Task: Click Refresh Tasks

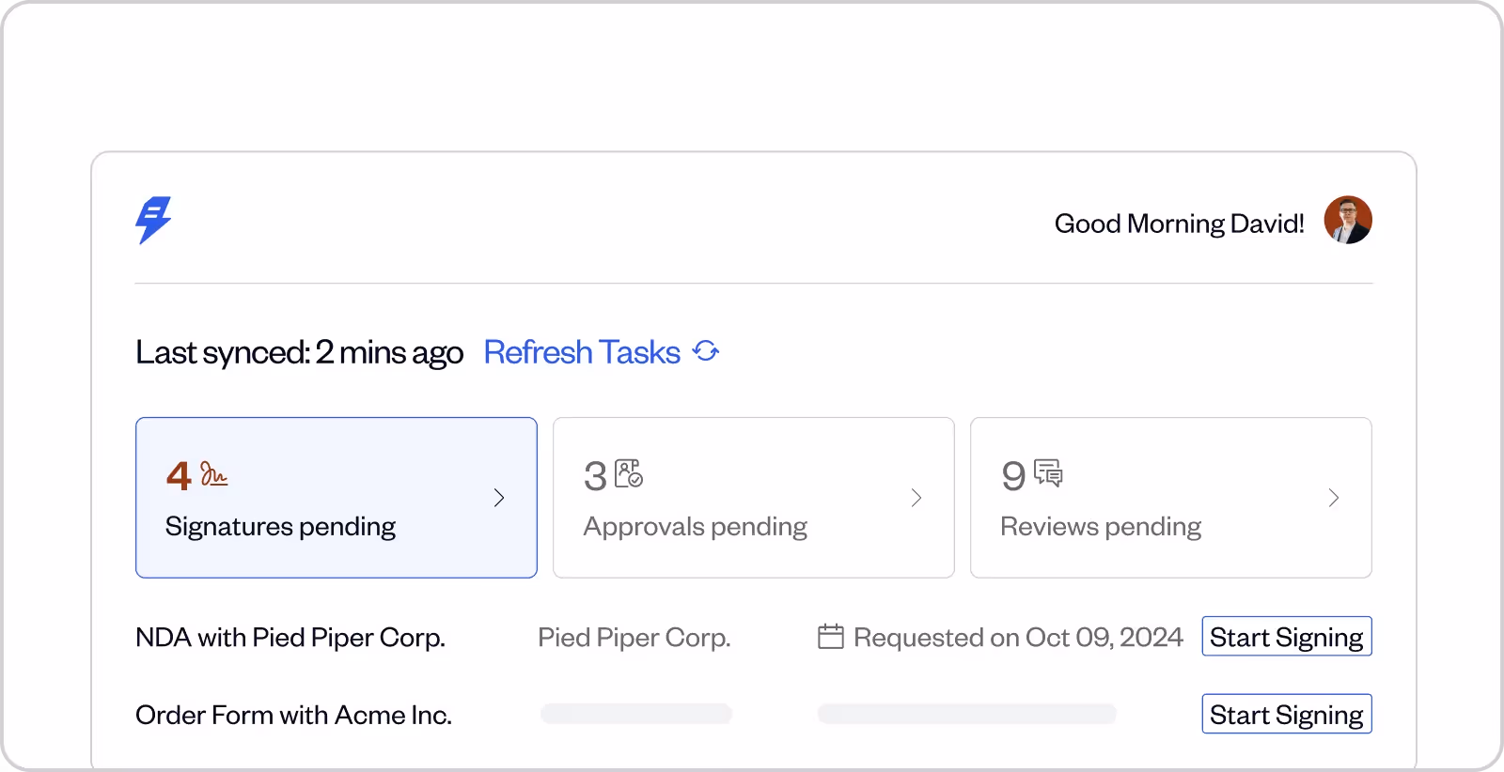Action: (580, 351)
